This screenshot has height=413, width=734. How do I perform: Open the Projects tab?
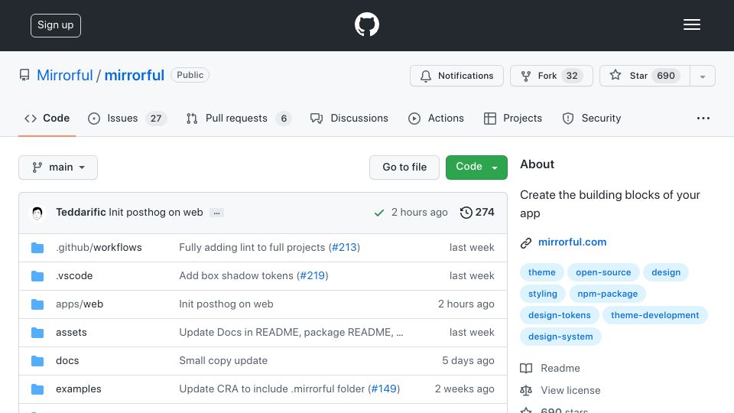512,118
